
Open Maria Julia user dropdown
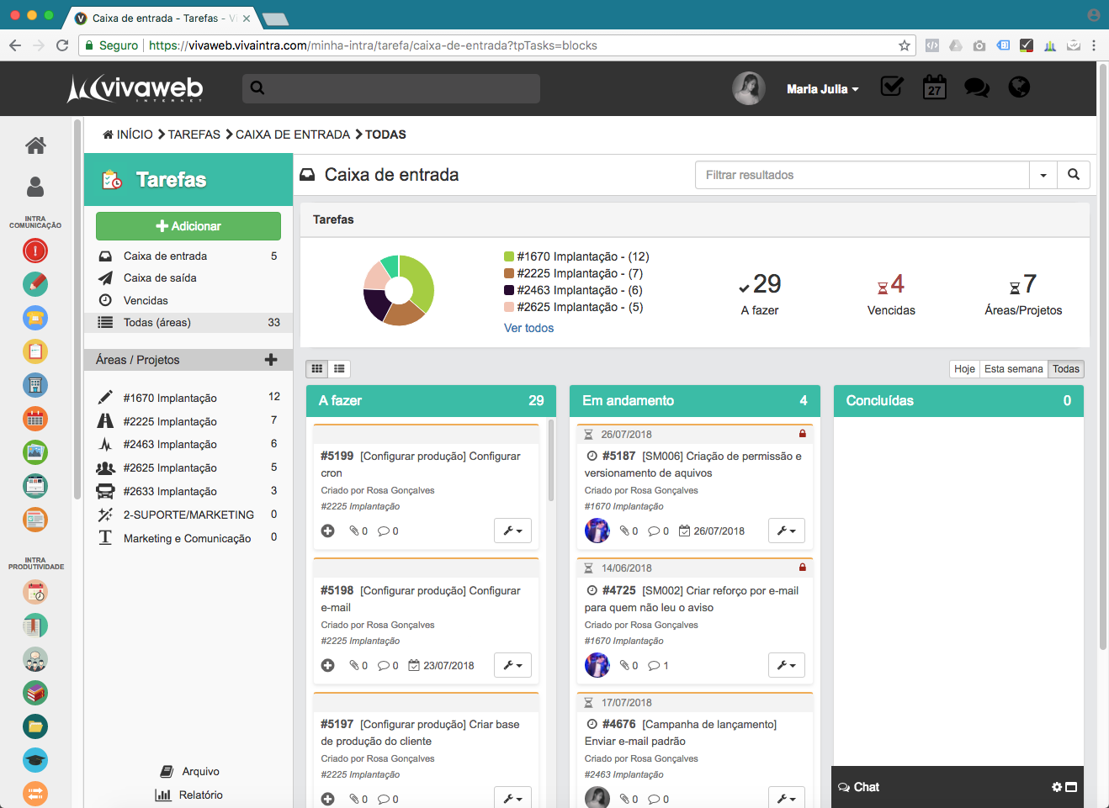[822, 89]
